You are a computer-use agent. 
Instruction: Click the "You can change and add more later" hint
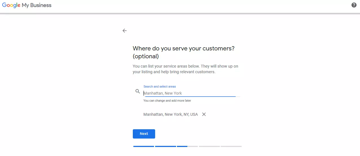(167, 101)
